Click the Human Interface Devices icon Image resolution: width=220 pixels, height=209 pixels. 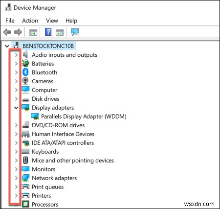25,134
